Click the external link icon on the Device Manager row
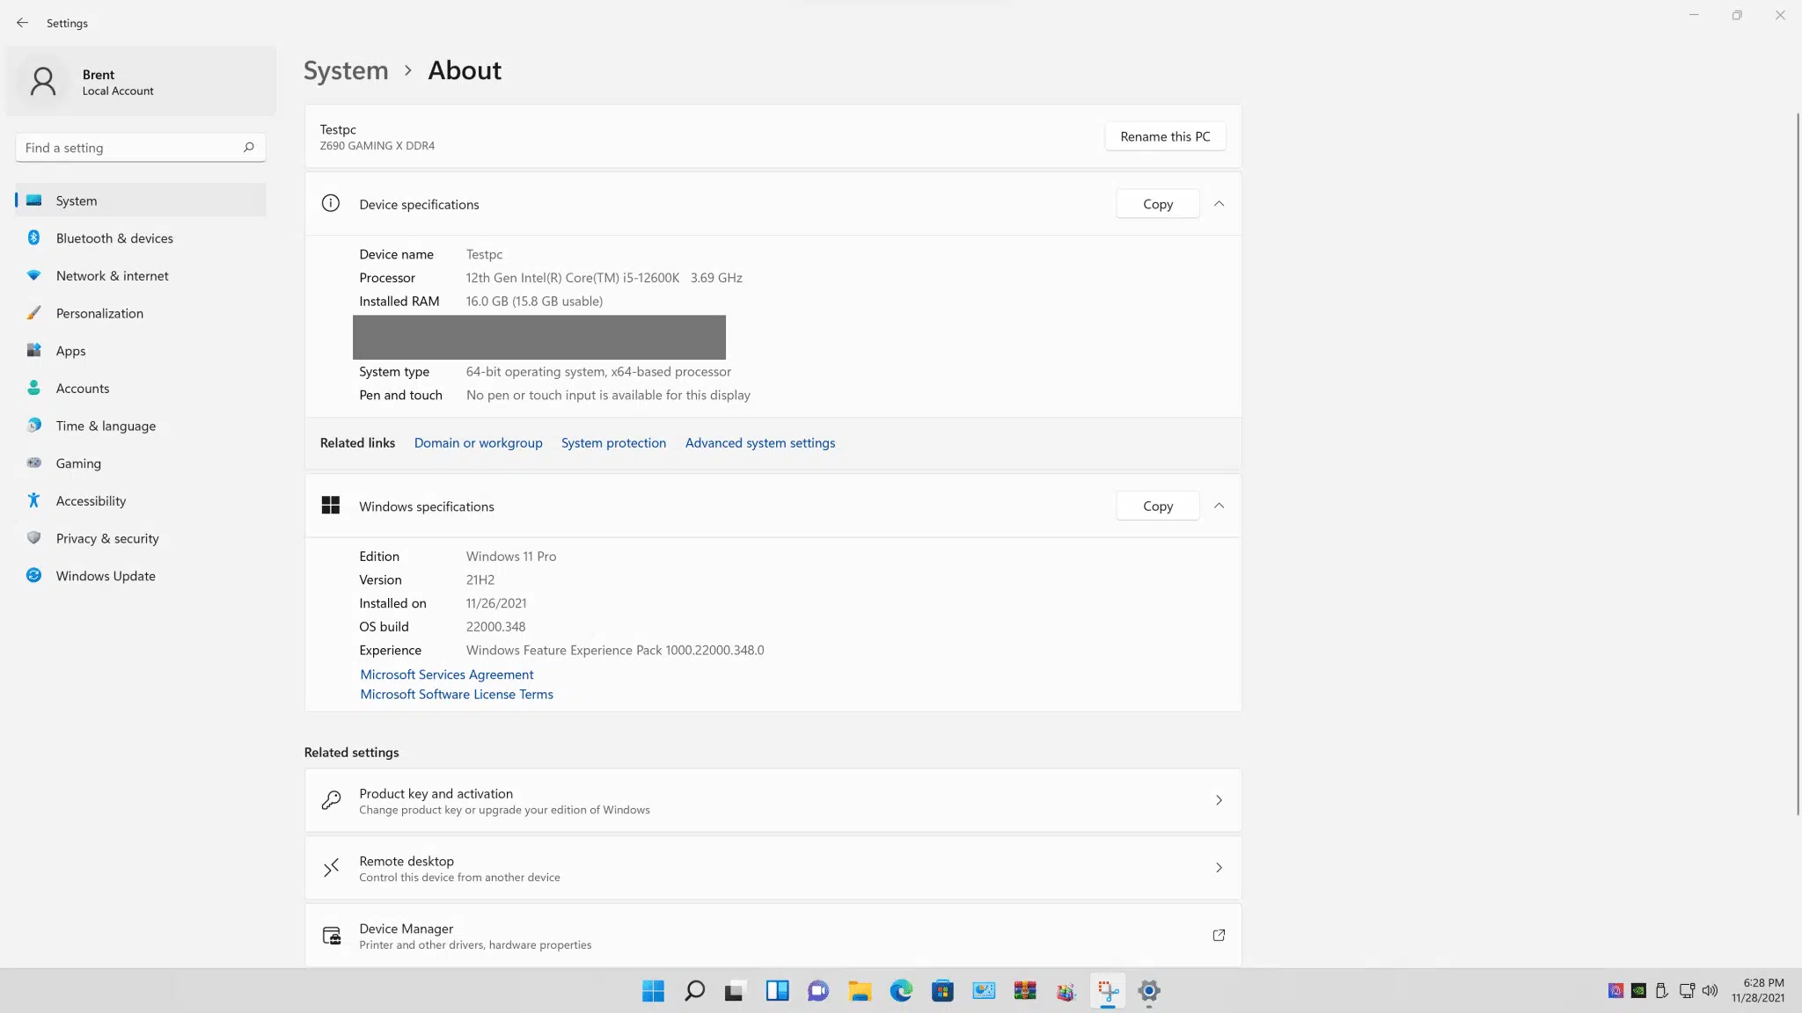1802x1013 pixels. coord(1219,936)
